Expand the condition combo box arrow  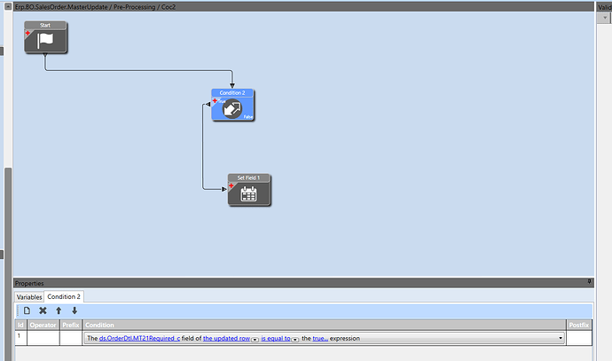561,338
